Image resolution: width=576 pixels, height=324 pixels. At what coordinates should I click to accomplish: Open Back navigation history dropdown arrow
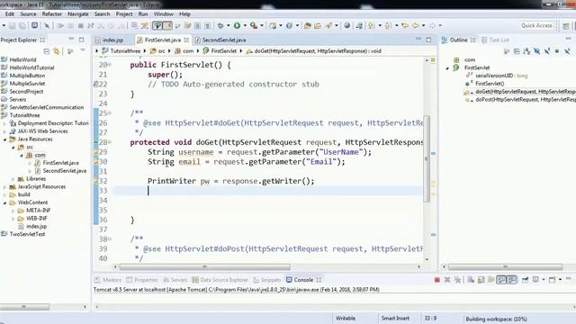point(424,25)
